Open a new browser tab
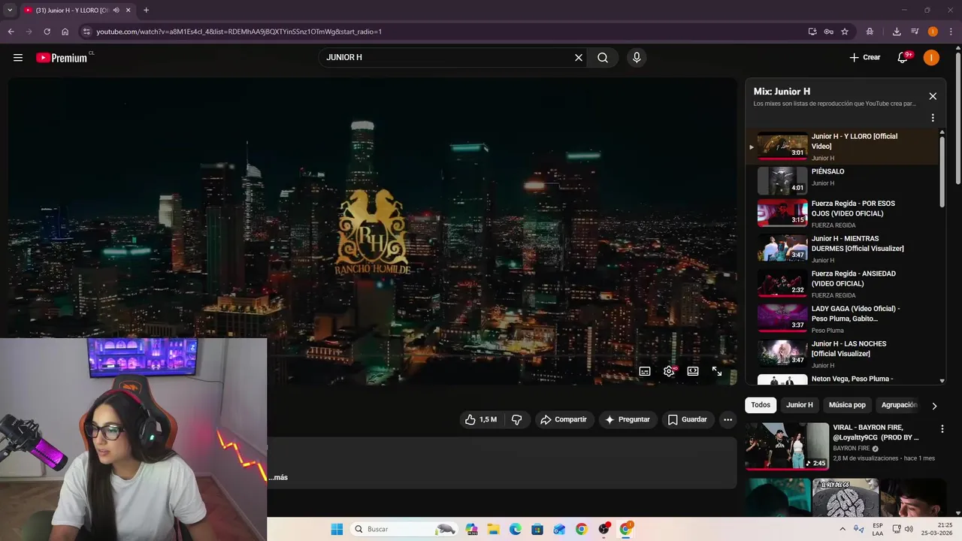This screenshot has width=962, height=541. (x=146, y=11)
